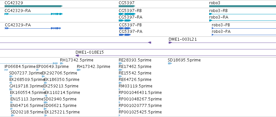
Task: Open the robo3-PB protein label
Action: [221, 25]
